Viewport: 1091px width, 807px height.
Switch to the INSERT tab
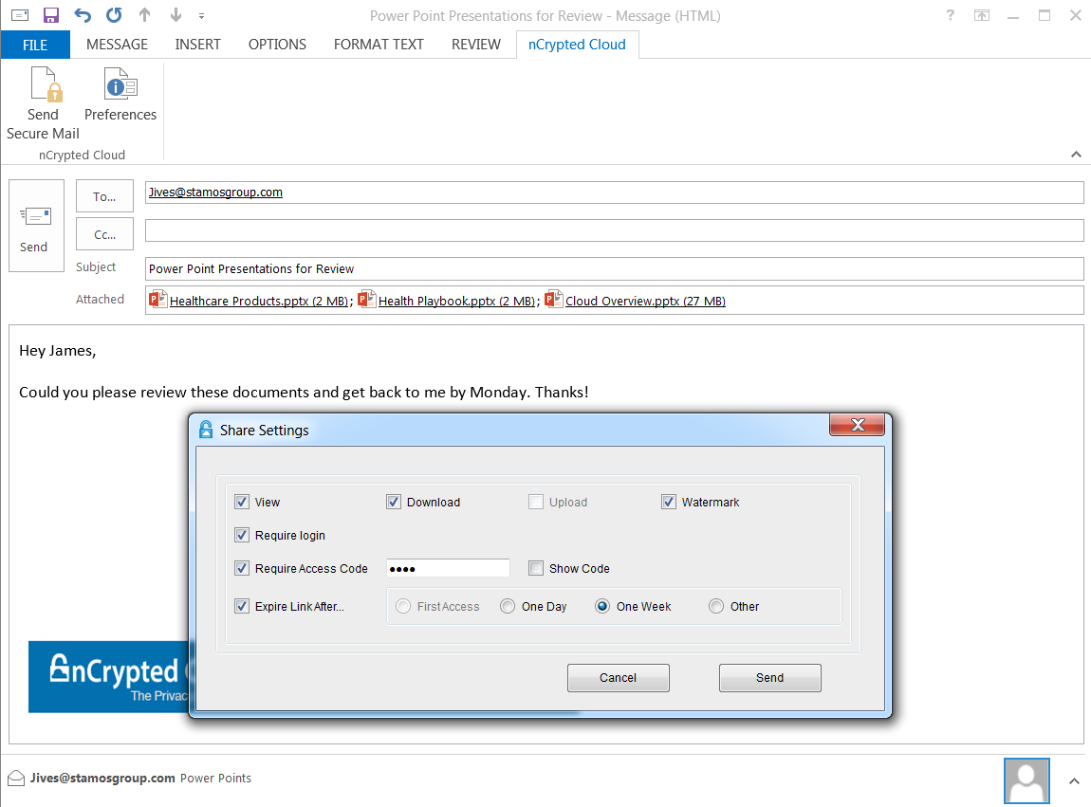point(197,45)
